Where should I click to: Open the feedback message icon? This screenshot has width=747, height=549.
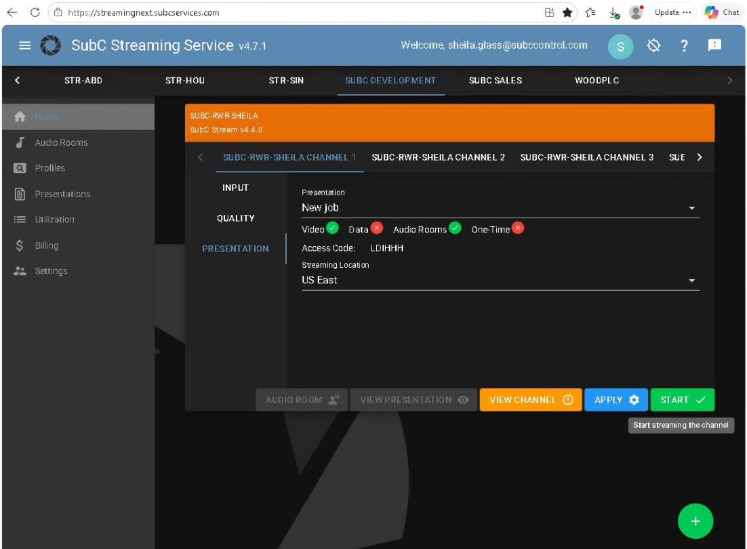click(714, 45)
